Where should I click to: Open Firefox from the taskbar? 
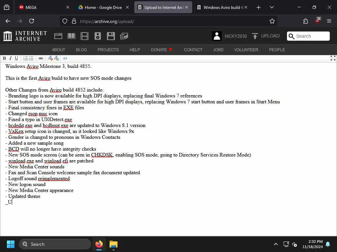[x=99, y=244]
